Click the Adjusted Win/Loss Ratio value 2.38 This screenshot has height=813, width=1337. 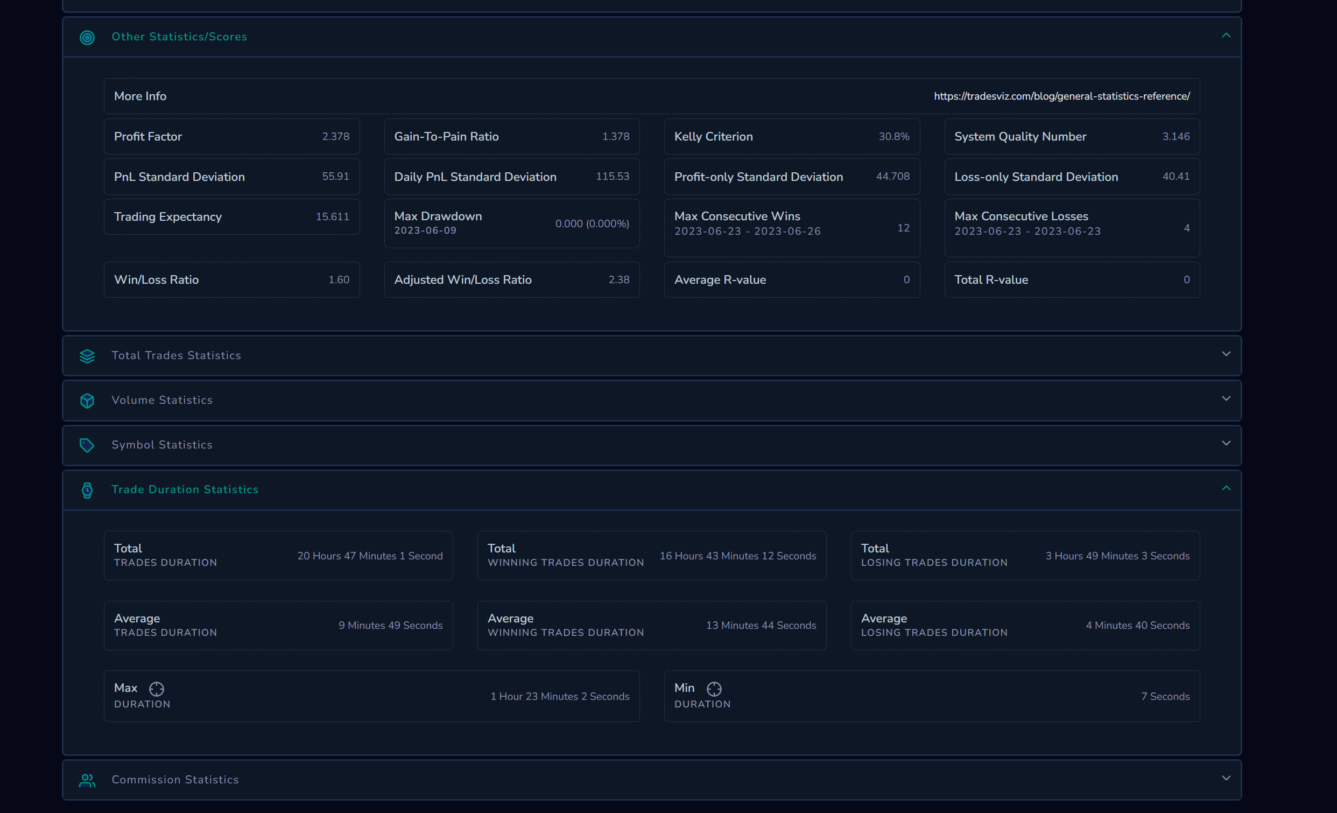point(619,279)
